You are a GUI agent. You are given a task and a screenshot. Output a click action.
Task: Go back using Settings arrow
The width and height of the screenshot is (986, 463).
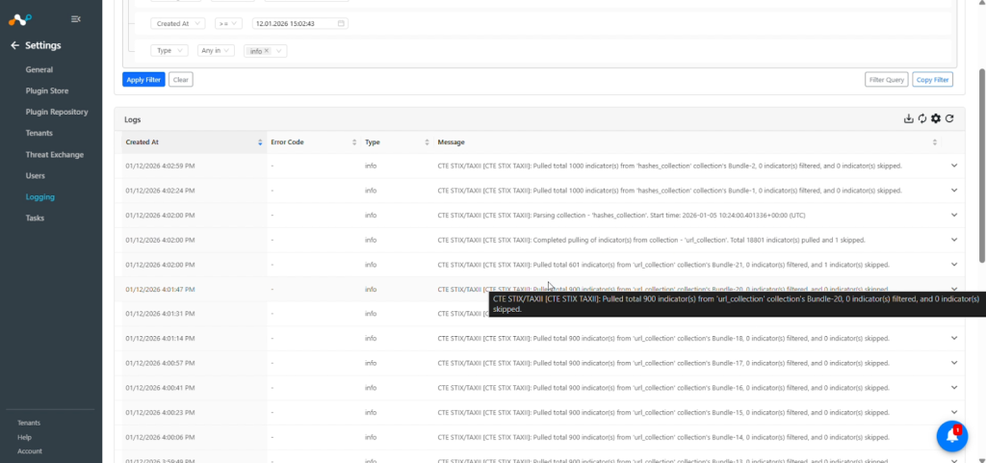(15, 45)
